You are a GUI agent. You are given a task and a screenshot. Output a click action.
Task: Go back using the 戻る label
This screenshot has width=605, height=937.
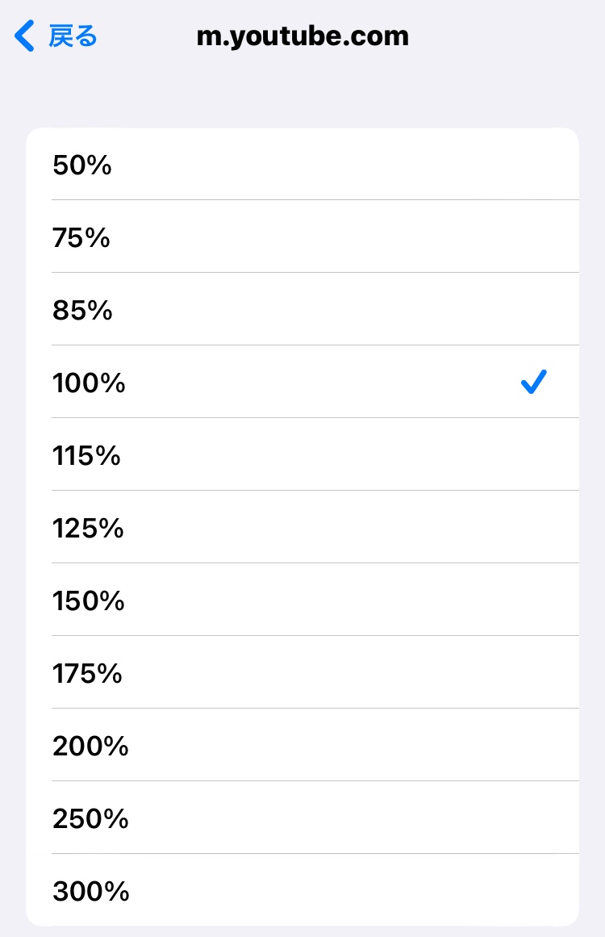pos(73,36)
